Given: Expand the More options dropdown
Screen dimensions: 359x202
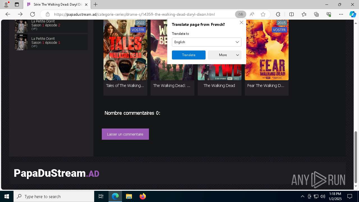Looking at the screenshot, I should pos(225,55).
